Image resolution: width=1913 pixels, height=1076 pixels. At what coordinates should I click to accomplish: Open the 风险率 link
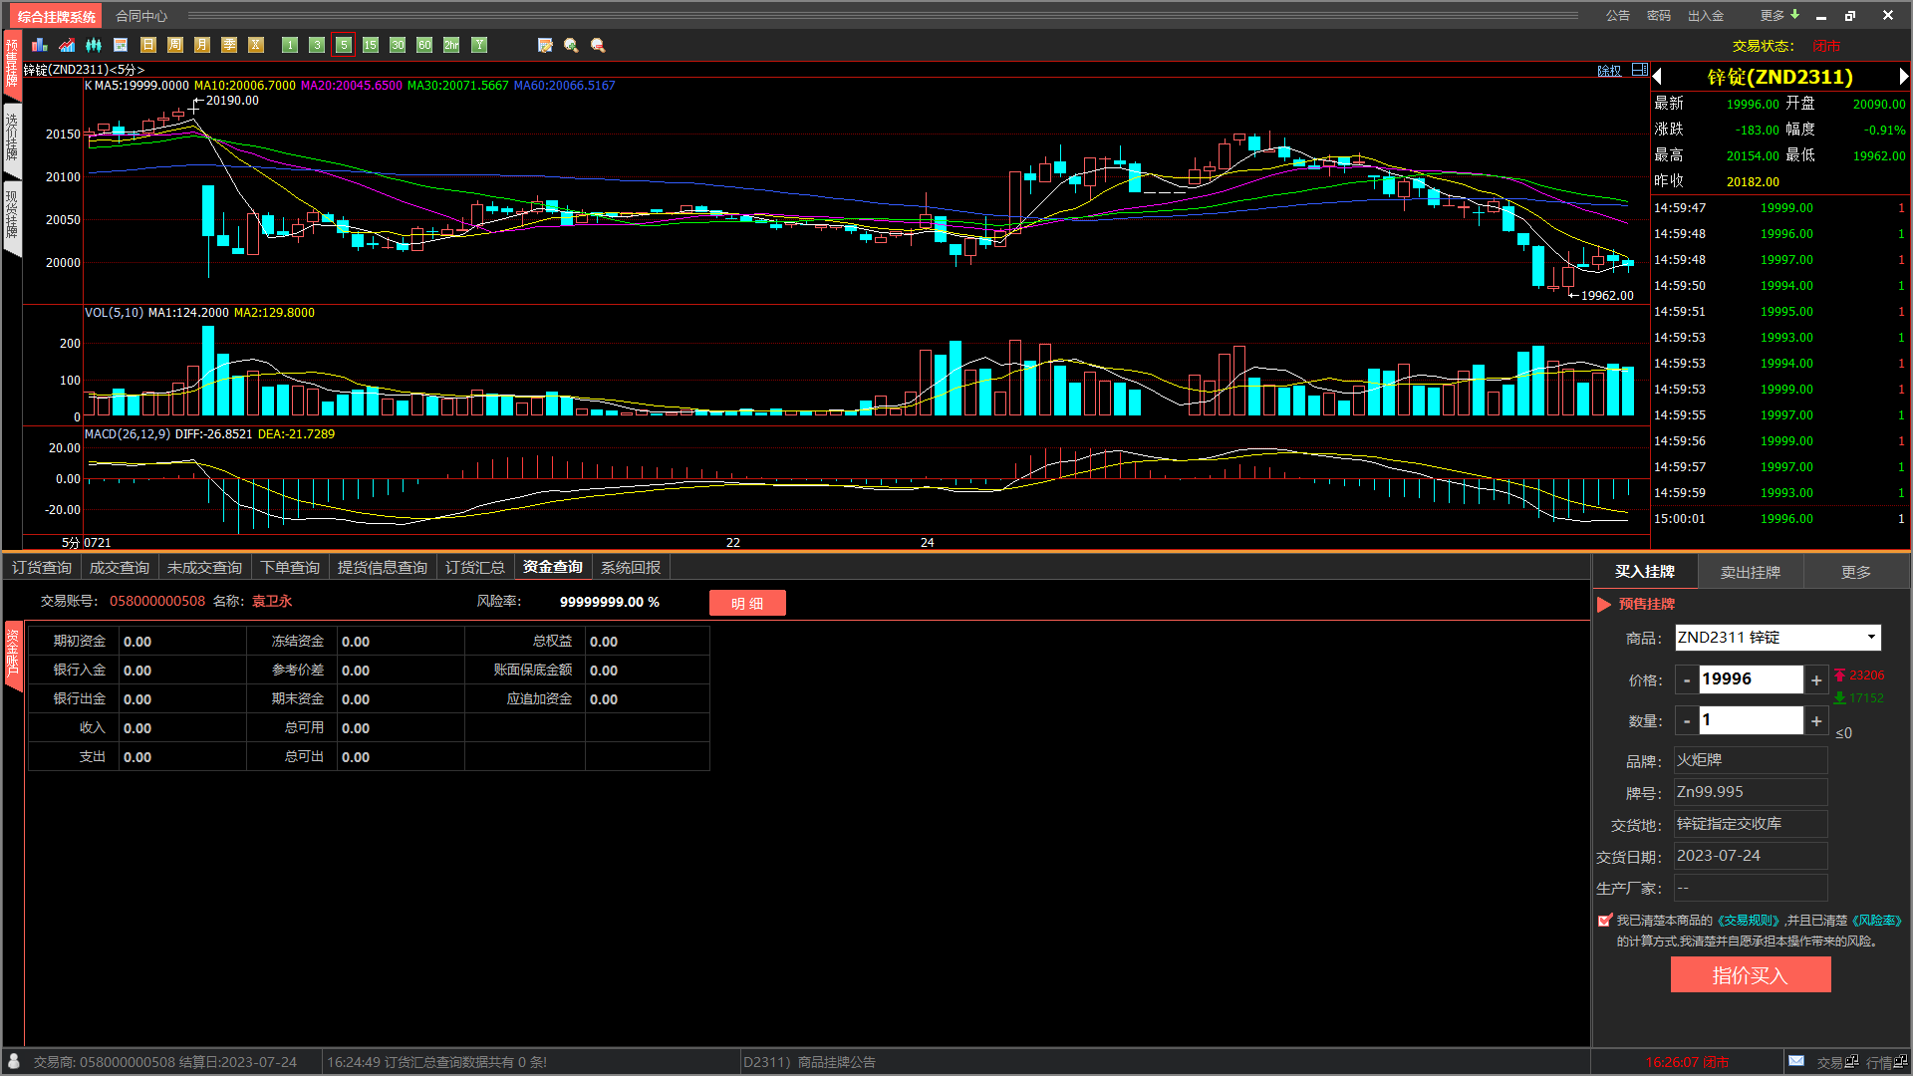1877,921
